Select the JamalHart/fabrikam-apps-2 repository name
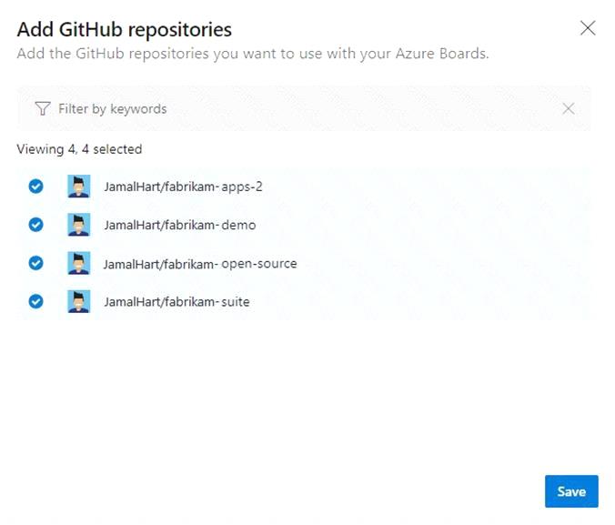615x525 pixels. click(x=183, y=187)
